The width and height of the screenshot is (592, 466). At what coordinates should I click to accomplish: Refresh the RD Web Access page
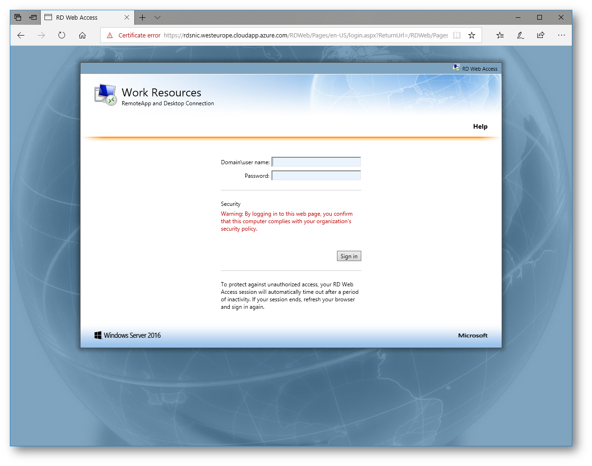62,35
